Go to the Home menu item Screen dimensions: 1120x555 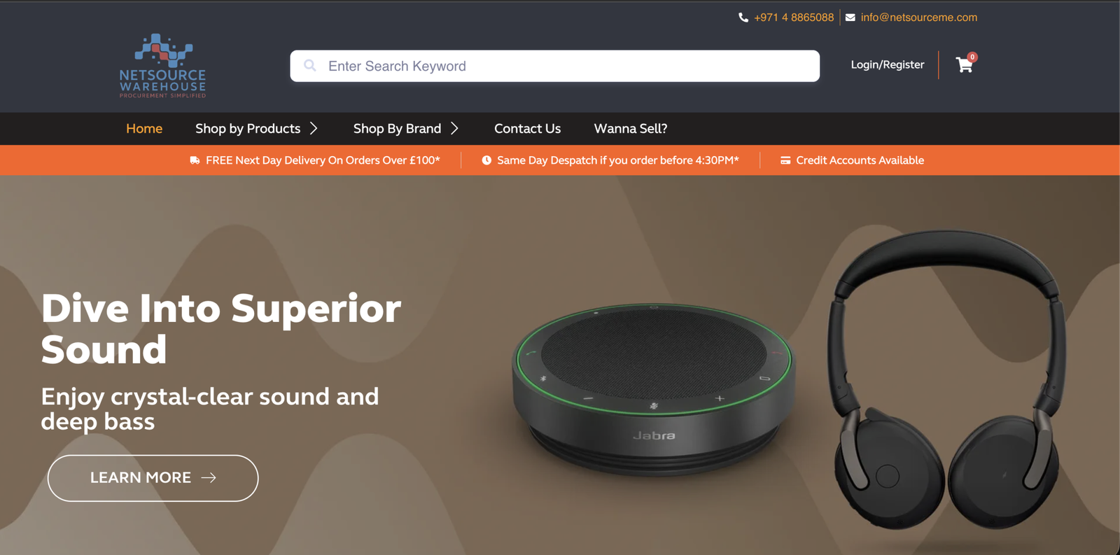pos(144,129)
